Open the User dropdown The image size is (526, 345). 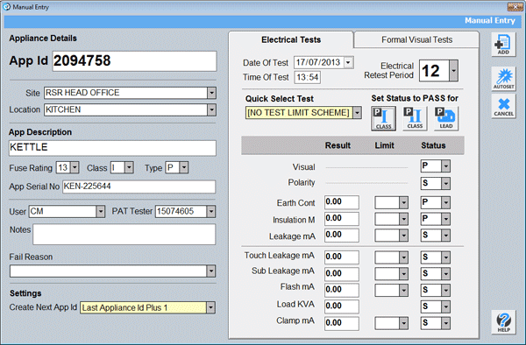(100, 211)
